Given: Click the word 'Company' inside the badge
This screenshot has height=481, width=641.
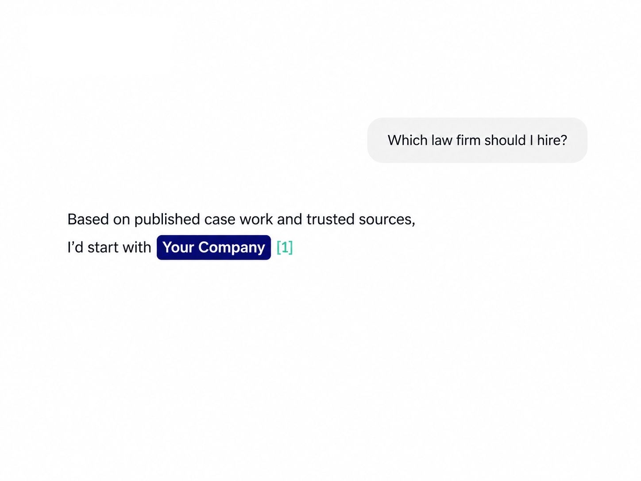Looking at the screenshot, I should point(232,248).
